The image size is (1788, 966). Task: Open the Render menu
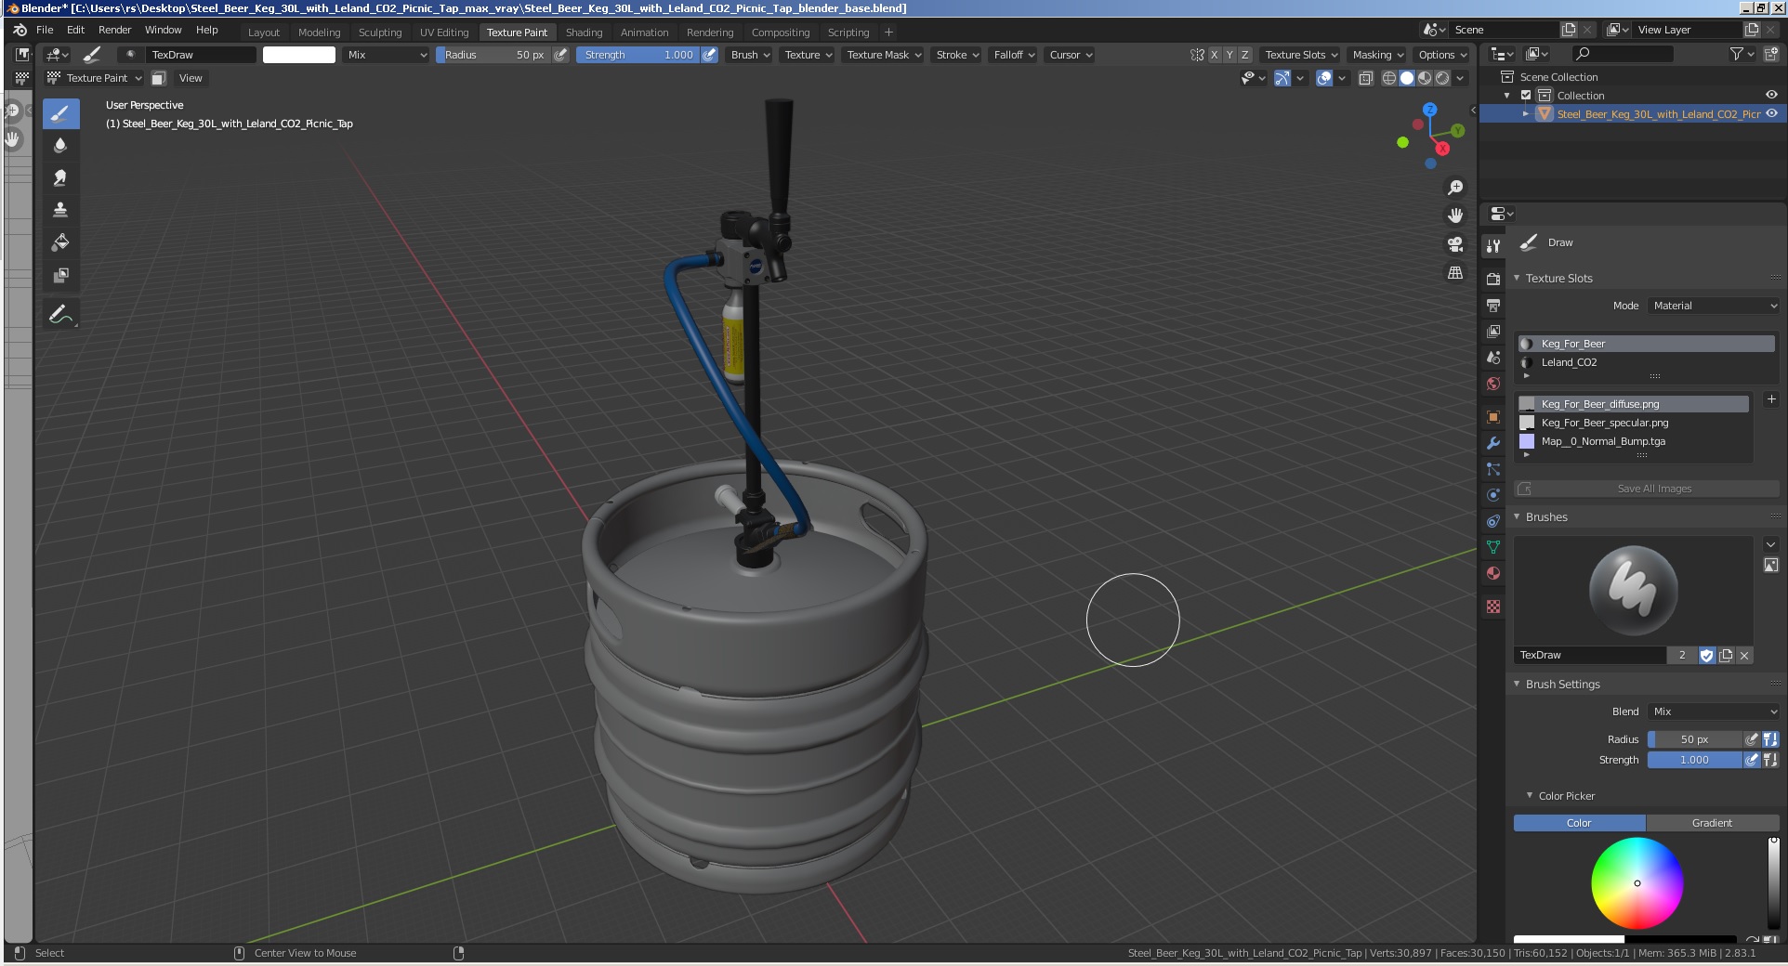(114, 30)
